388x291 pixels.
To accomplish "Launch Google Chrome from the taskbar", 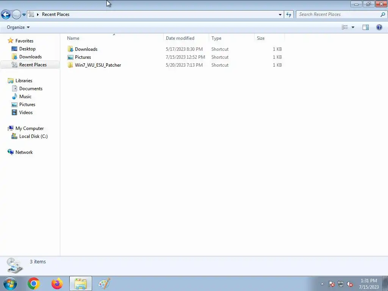I will click(34, 283).
